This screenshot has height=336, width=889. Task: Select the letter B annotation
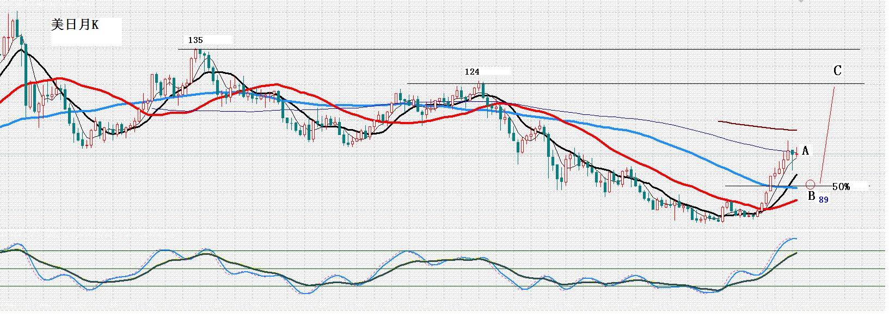[811, 196]
